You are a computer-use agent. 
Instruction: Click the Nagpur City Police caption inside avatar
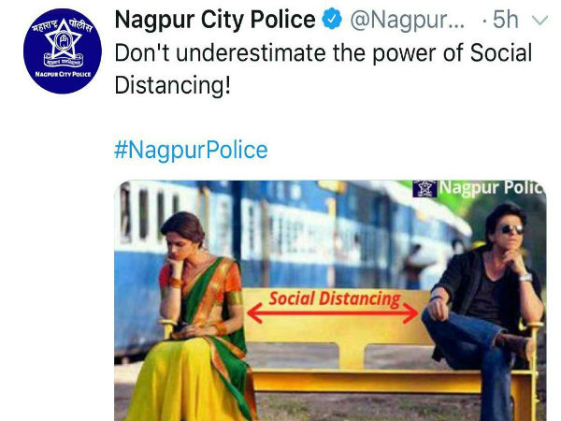pyautogui.click(x=63, y=74)
